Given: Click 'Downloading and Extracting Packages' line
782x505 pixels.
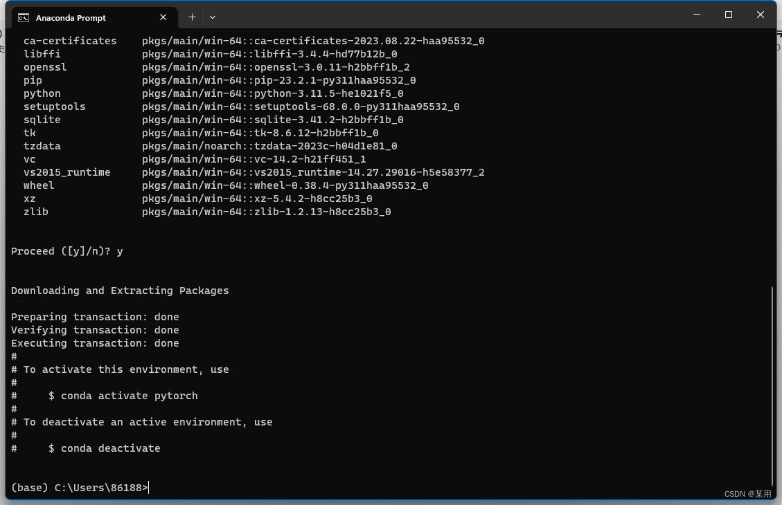Looking at the screenshot, I should tap(120, 291).
